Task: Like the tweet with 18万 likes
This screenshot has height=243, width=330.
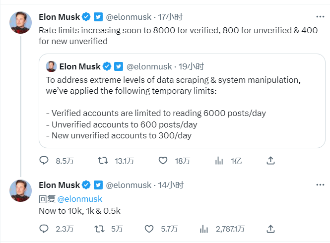Action: (162, 161)
